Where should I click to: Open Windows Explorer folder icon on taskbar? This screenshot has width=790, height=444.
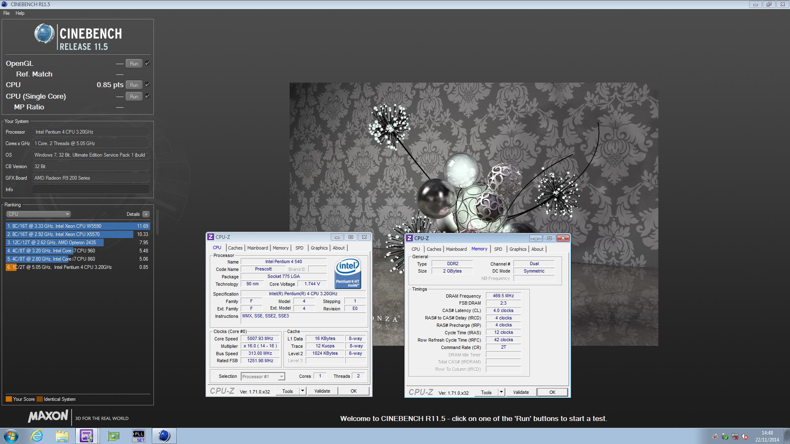(62, 436)
